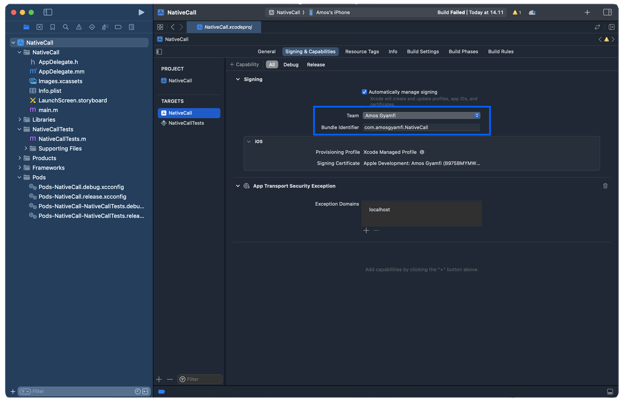This screenshot has width=624, height=404.
Task: Run the project with the play button
Action: point(141,12)
